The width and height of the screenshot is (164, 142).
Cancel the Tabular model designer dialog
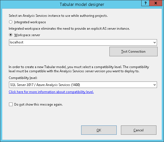tap(139, 130)
